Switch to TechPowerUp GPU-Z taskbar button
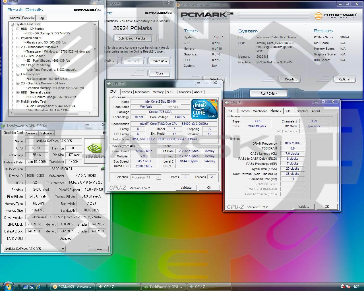 tap(164, 287)
